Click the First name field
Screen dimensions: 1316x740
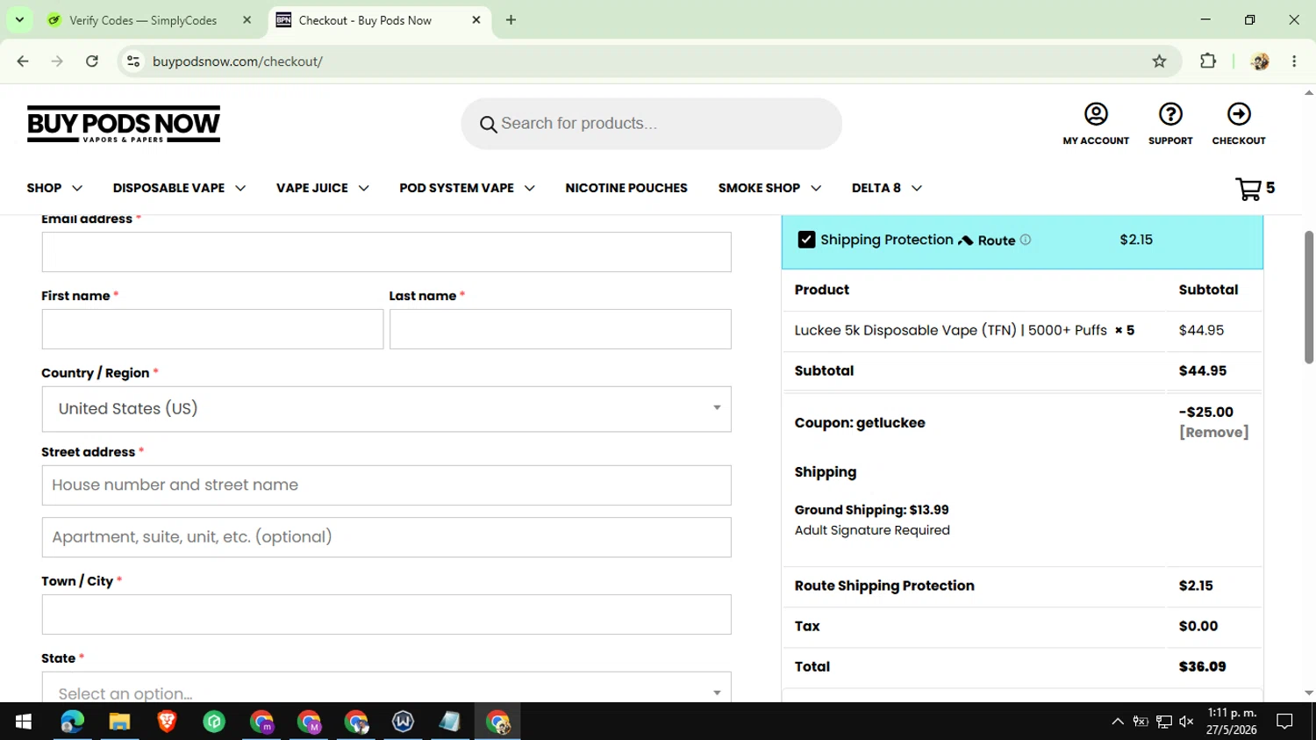pyautogui.click(x=212, y=329)
